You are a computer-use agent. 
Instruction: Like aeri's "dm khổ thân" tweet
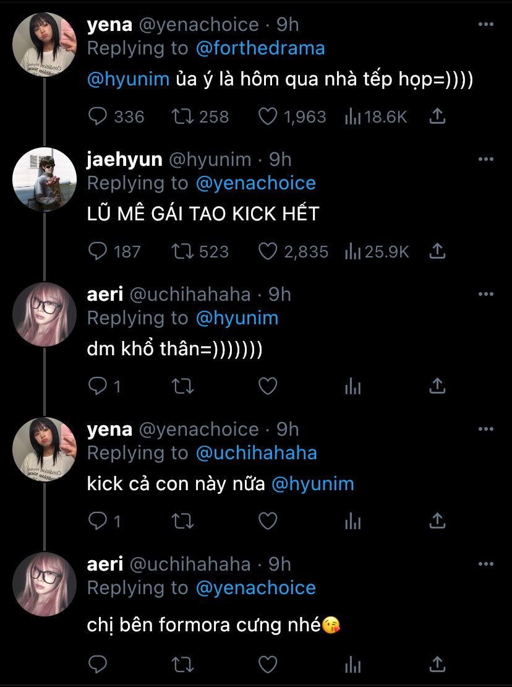(x=267, y=386)
